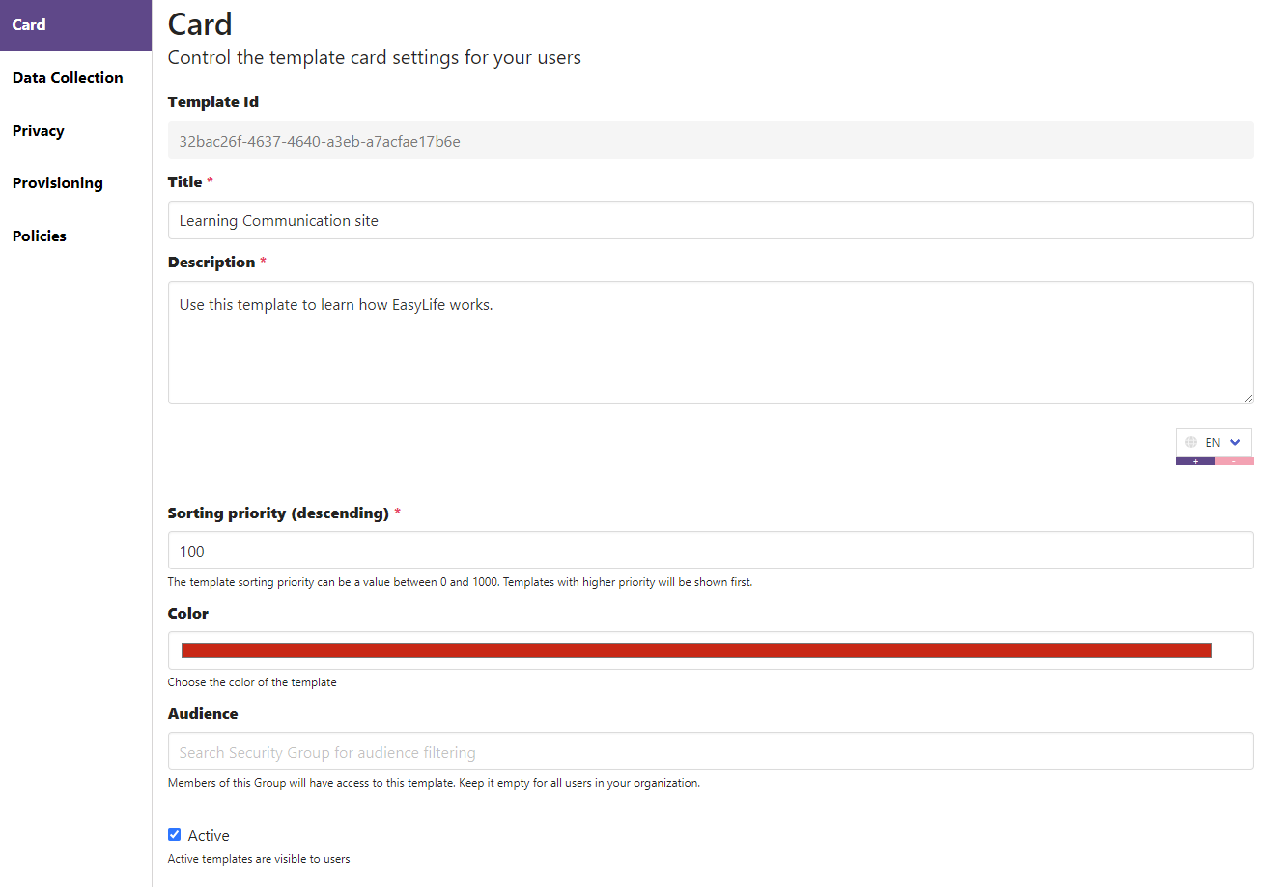1269x887 pixels.
Task: Expand the EN language dropdown chevron
Action: [1235, 442]
